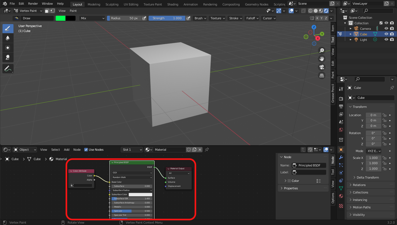Click the green brush color swatch
This screenshot has height=225, width=397.
(x=60, y=18)
